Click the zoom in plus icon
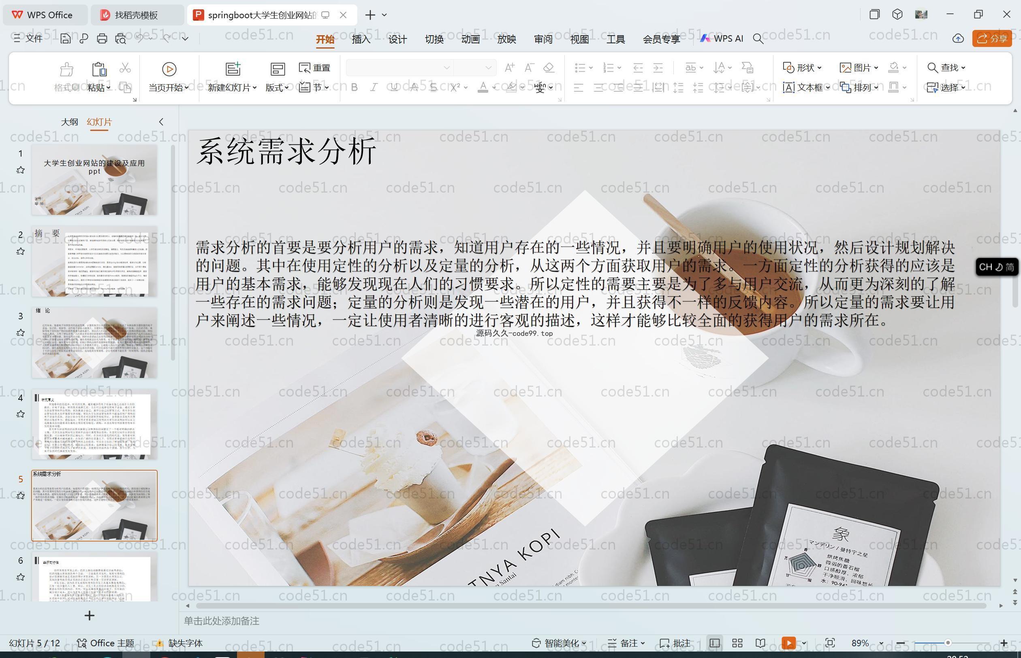Viewport: 1021px width, 658px height. tap(1004, 643)
